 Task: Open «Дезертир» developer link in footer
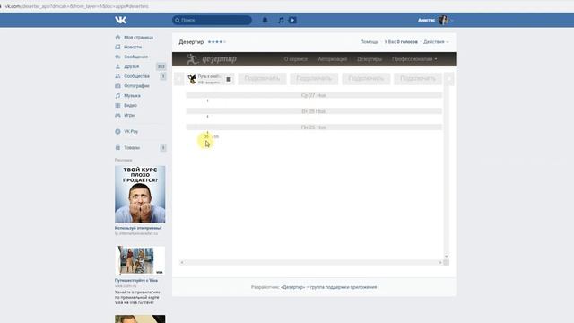coord(293,287)
